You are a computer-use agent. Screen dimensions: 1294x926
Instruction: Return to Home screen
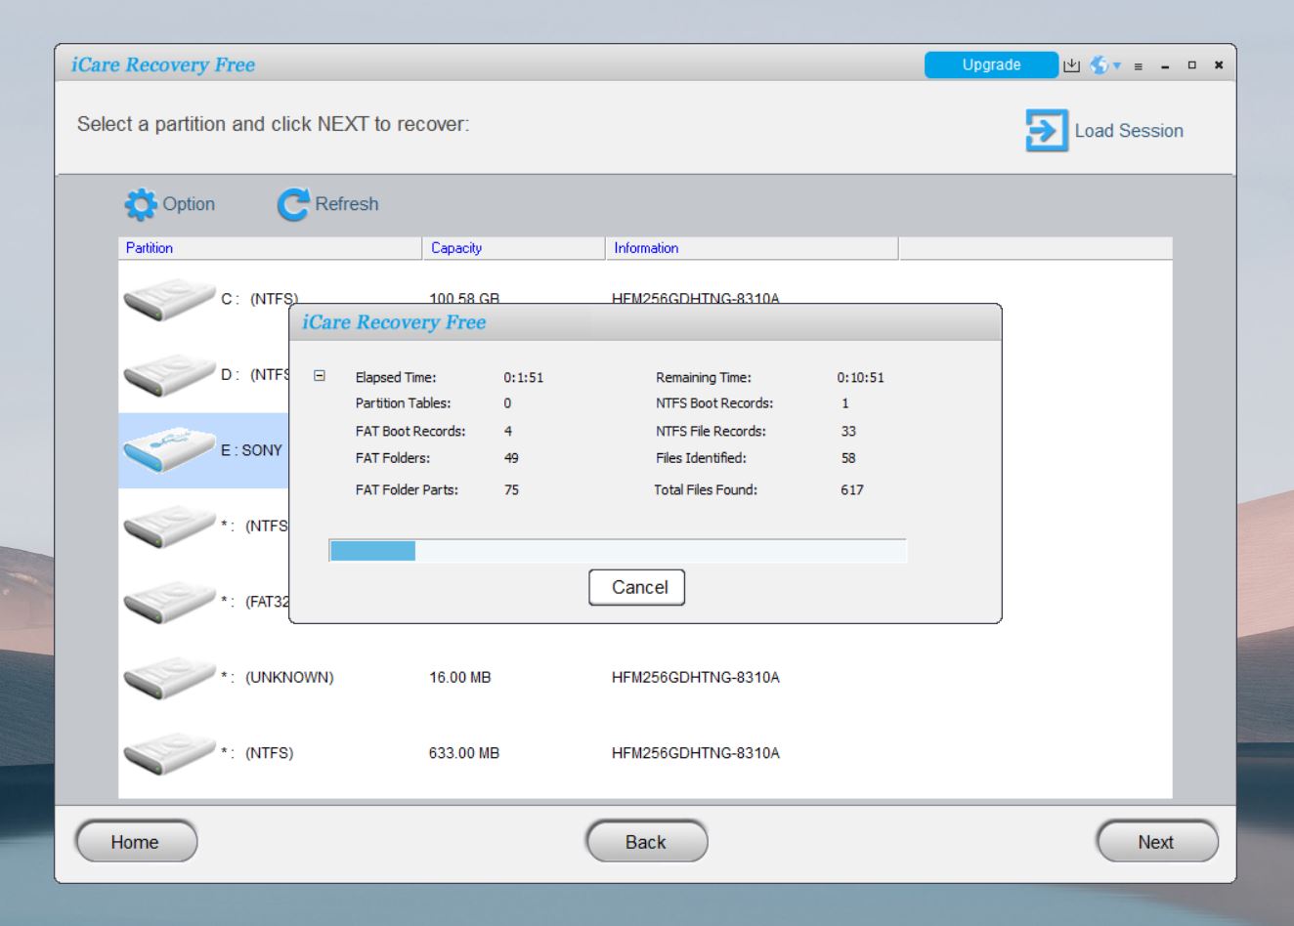click(136, 842)
